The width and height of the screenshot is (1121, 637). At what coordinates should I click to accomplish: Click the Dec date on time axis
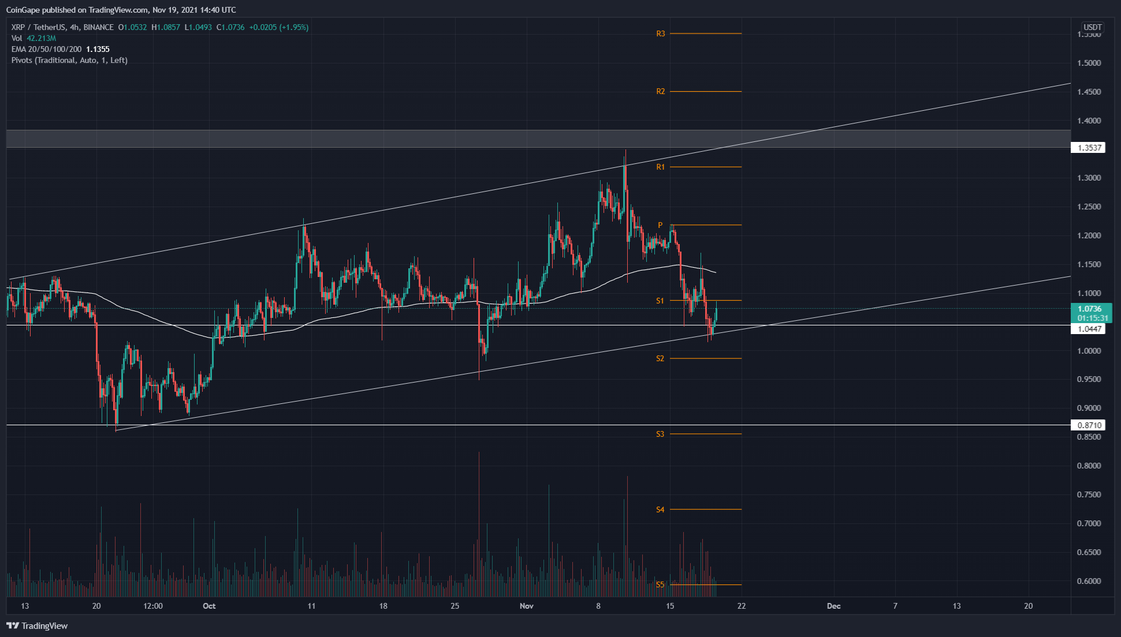[x=833, y=606]
